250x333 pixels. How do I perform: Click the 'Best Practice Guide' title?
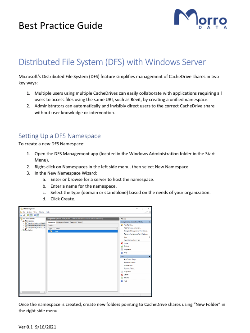[61, 26]
